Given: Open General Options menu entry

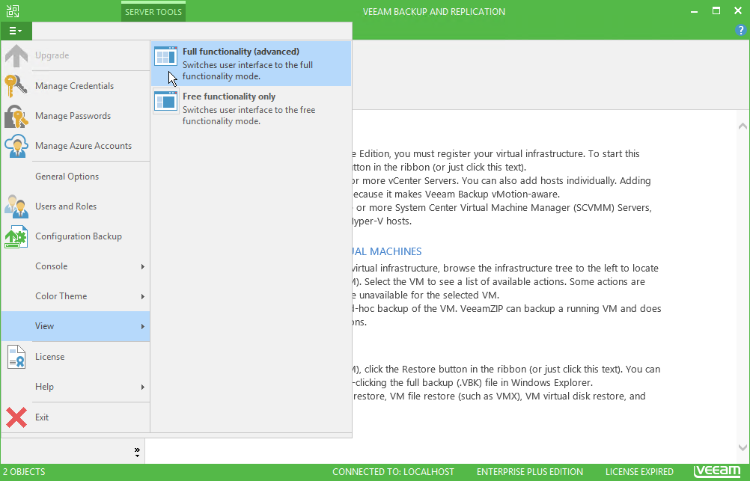Looking at the screenshot, I should tap(76, 177).
